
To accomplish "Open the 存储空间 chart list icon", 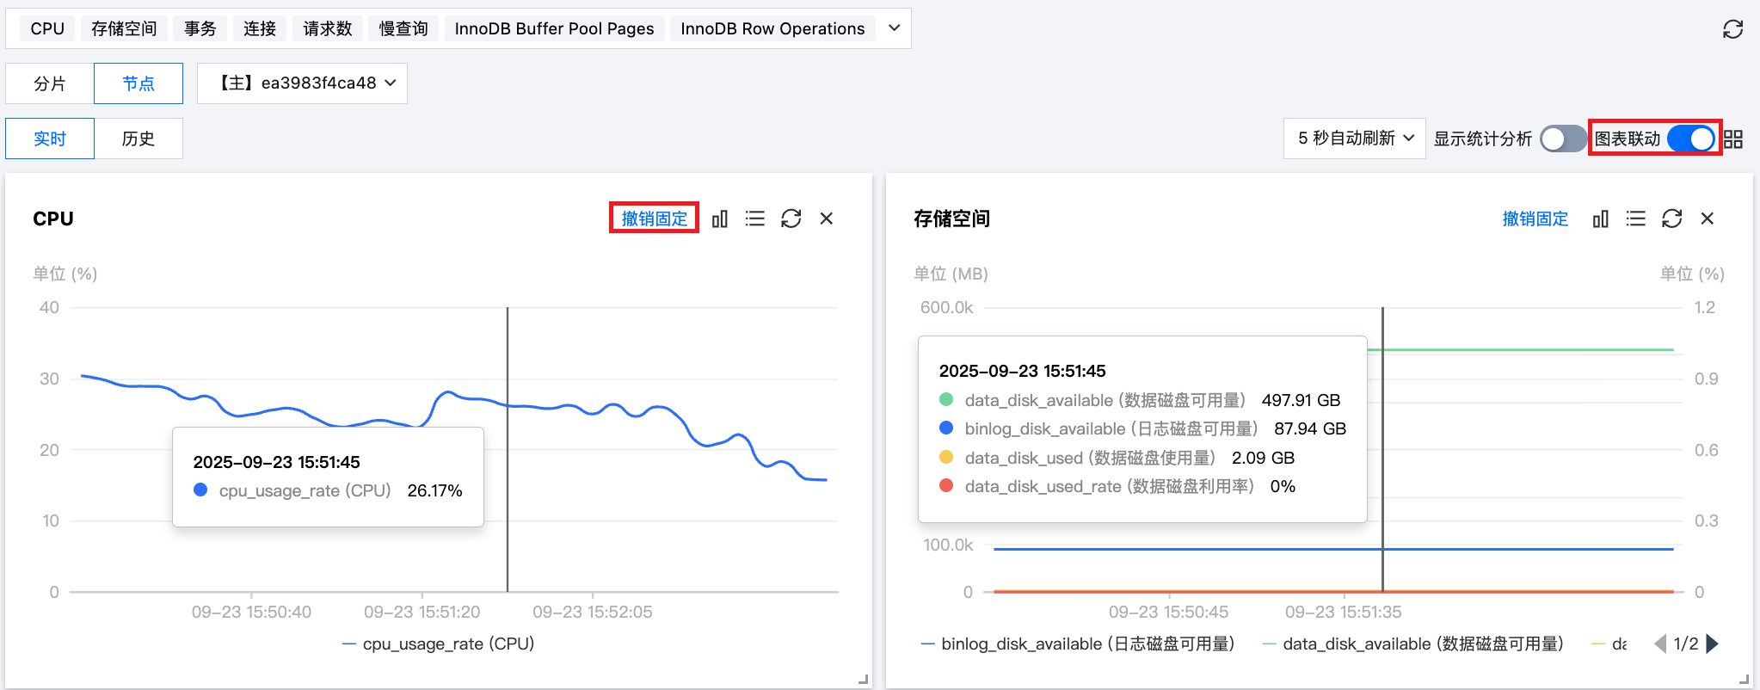I will pos(1636,219).
